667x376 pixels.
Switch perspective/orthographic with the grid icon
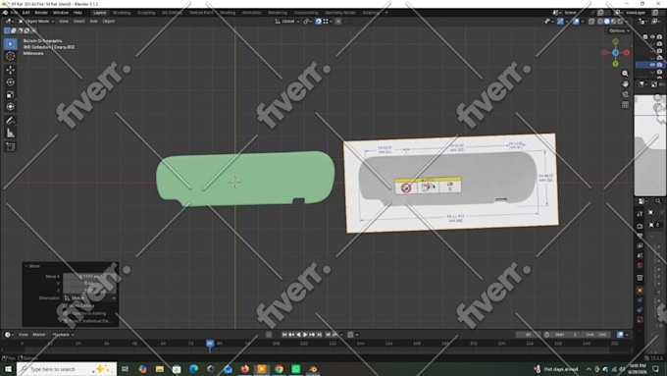tap(625, 104)
